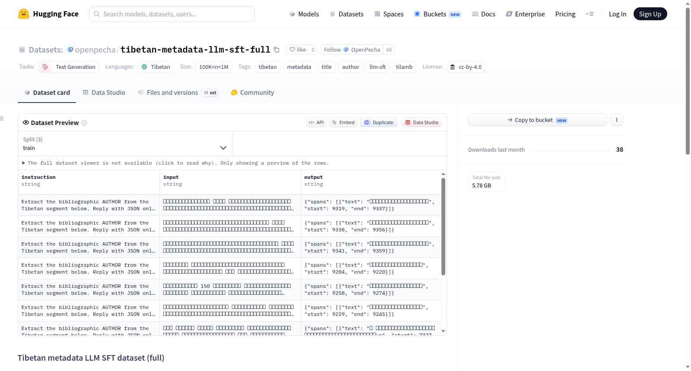Click the like button
691x371 pixels.
pyautogui.click(x=298, y=50)
